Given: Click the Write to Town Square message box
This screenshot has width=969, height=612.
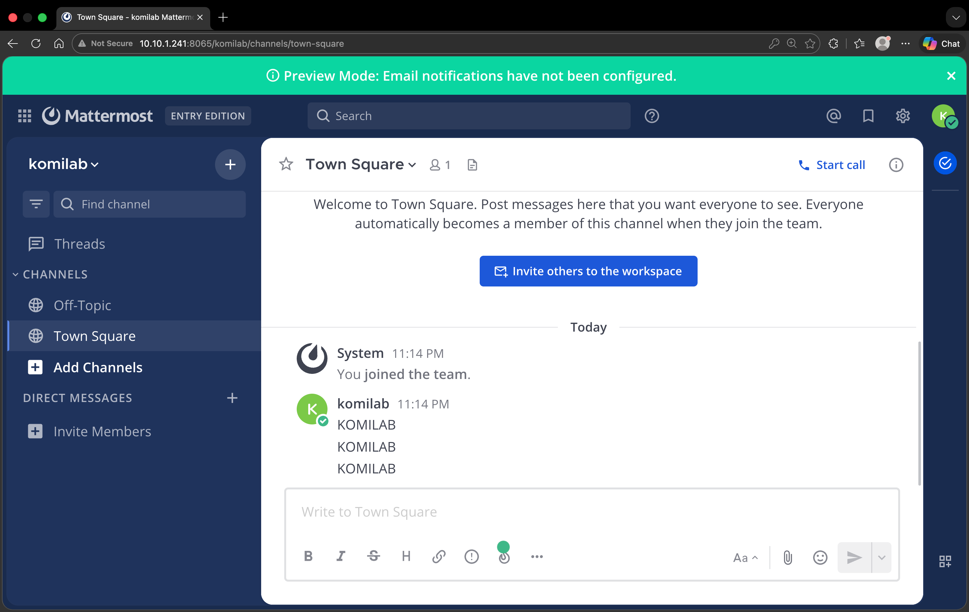Looking at the screenshot, I should (x=592, y=512).
